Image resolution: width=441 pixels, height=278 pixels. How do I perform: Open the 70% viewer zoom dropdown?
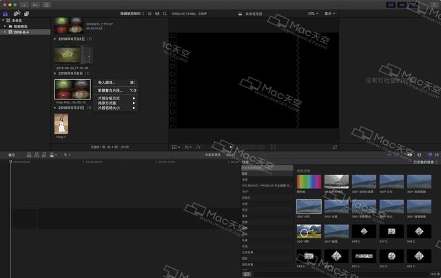point(312,14)
